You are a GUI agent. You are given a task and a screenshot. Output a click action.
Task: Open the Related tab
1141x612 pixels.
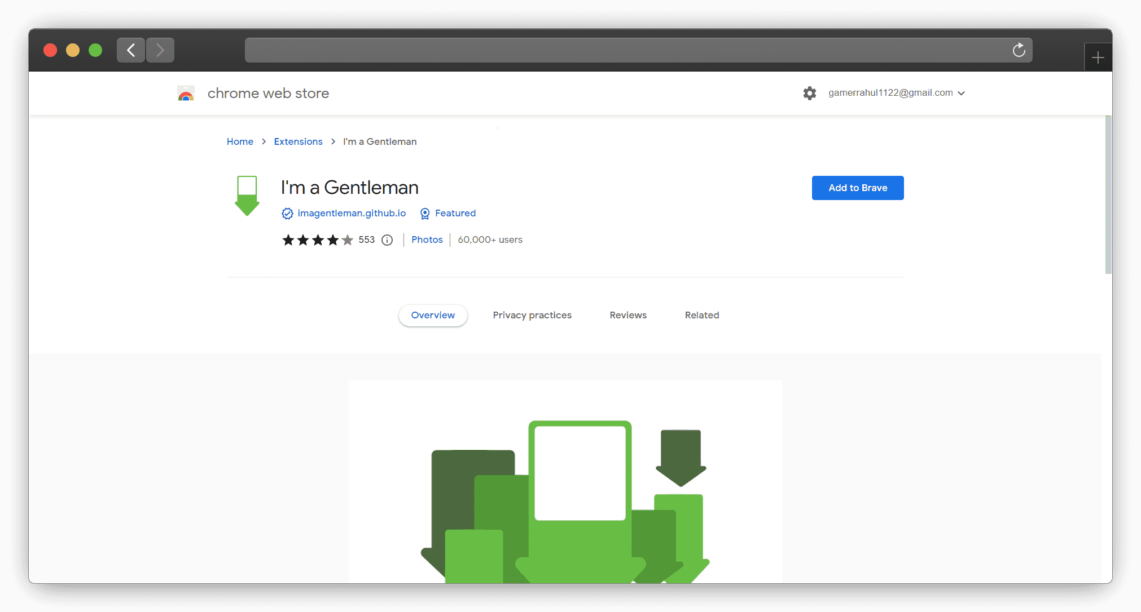click(x=702, y=315)
